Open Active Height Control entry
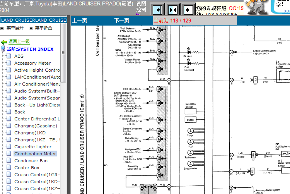This screenshot has height=194, width=290. coord(37,70)
